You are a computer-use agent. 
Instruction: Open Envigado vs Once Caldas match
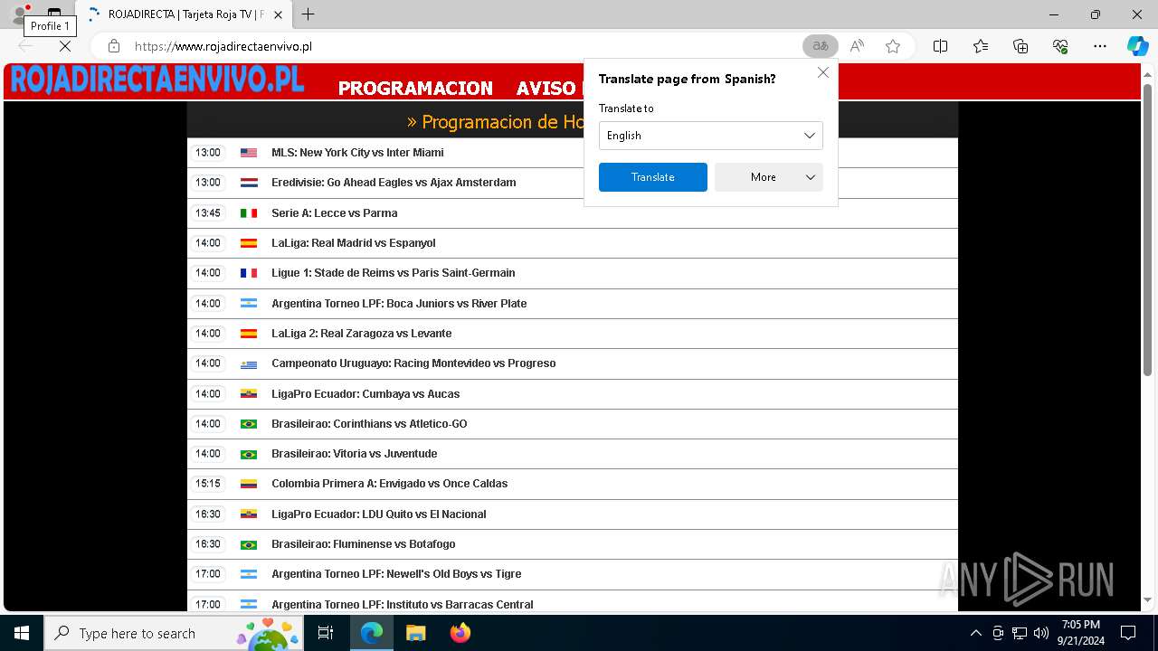pyautogui.click(x=389, y=484)
